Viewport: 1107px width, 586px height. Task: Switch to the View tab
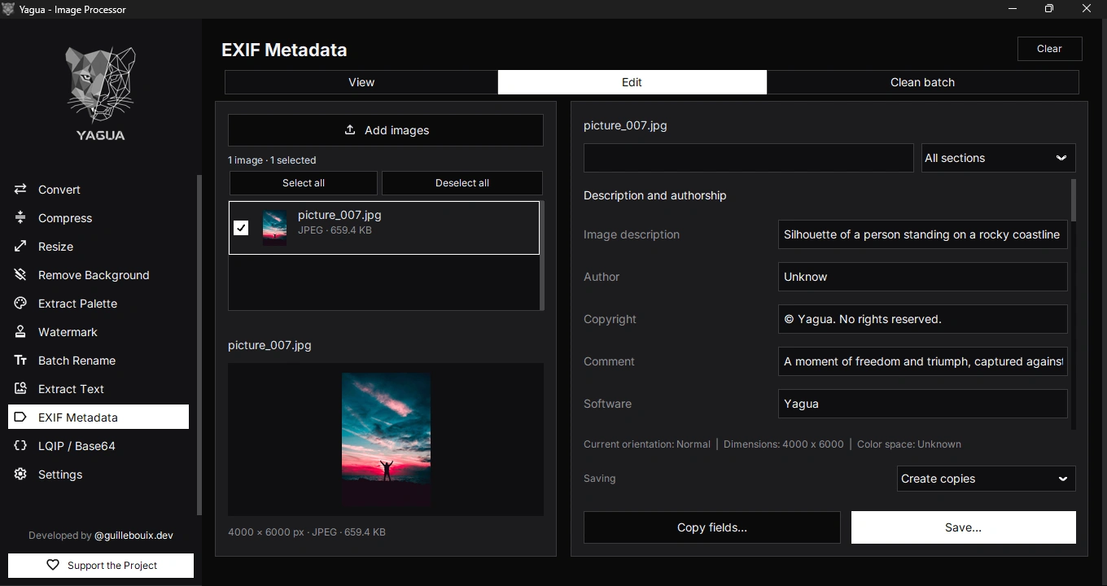361,82
